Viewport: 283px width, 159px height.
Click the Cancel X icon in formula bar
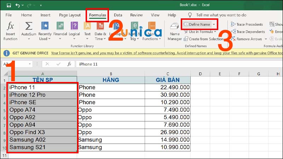click(47, 64)
